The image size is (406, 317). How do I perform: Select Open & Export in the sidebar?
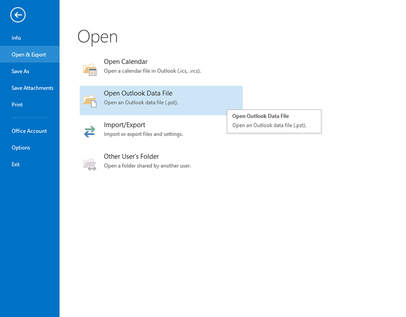(29, 54)
